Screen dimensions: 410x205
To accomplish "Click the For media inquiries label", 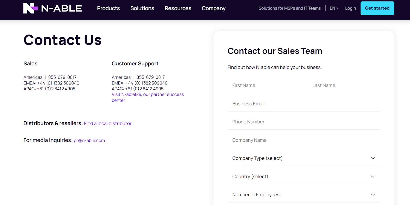I will tap(48, 140).
